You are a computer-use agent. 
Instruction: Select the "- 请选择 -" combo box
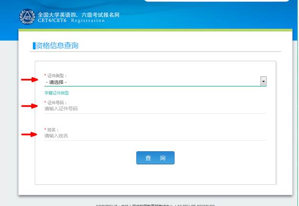155,82
